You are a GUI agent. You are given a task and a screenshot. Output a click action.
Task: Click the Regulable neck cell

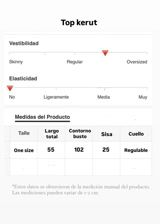click(136, 150)
